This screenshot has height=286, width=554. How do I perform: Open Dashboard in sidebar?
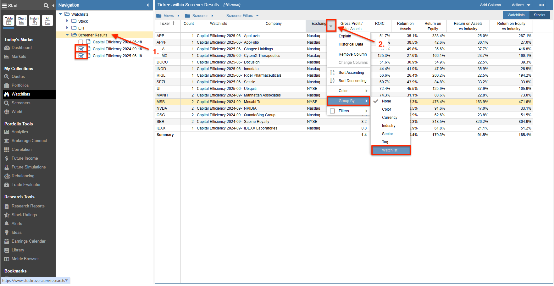(21, 48)
